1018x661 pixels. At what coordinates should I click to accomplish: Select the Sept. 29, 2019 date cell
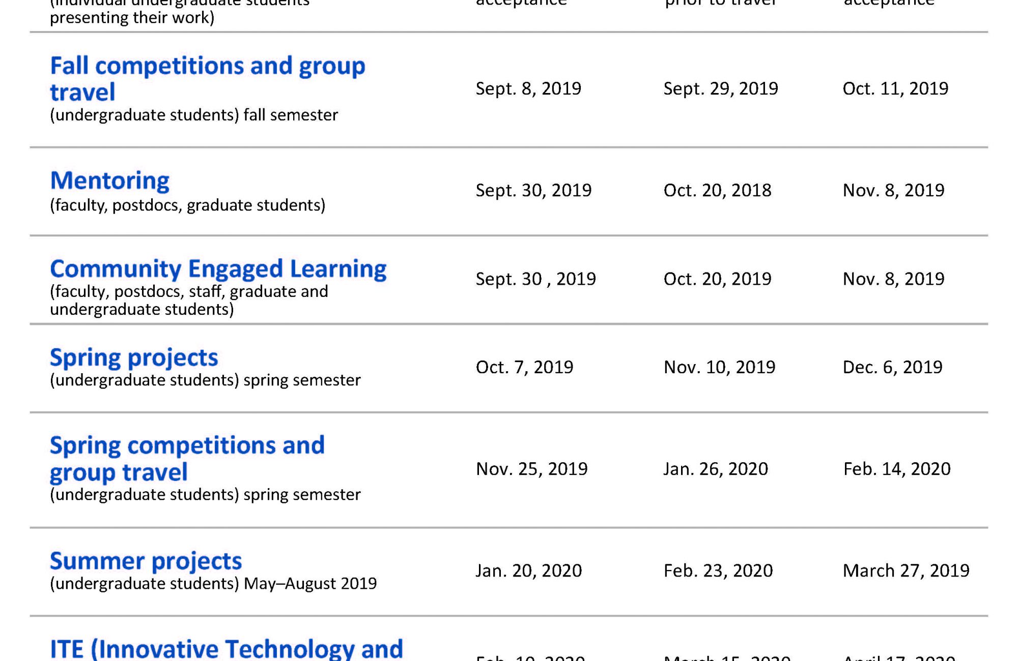(720, 89)
